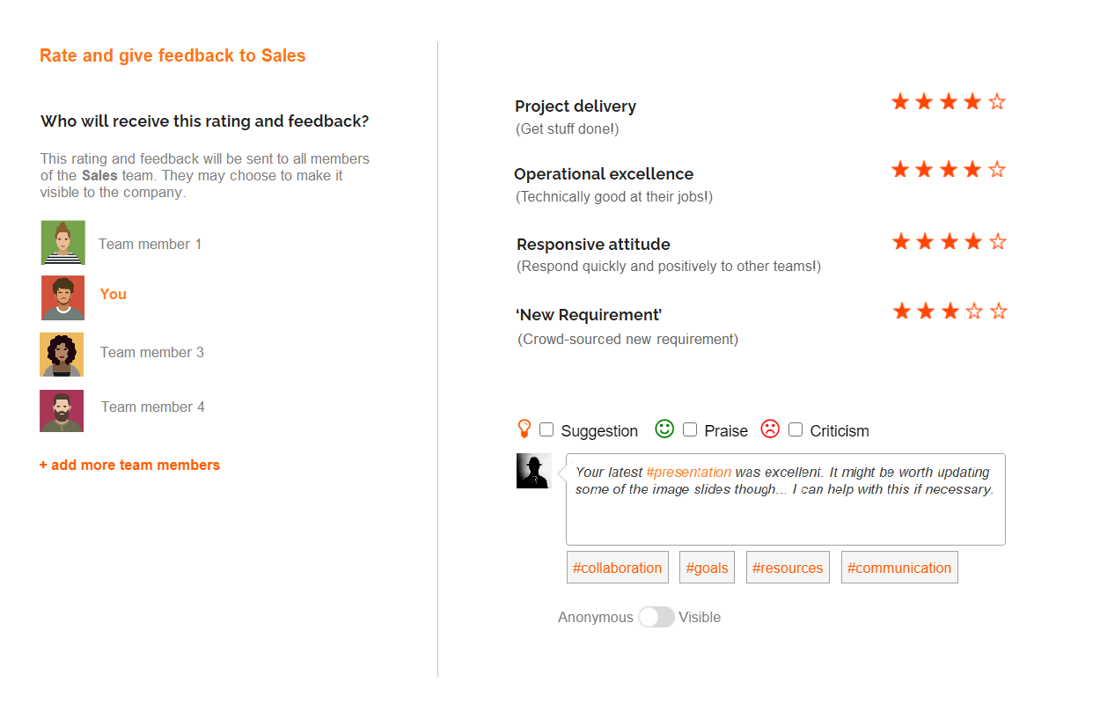
Task: Click the lightbulb Suggestion icon
Action: tap(524, 429)
